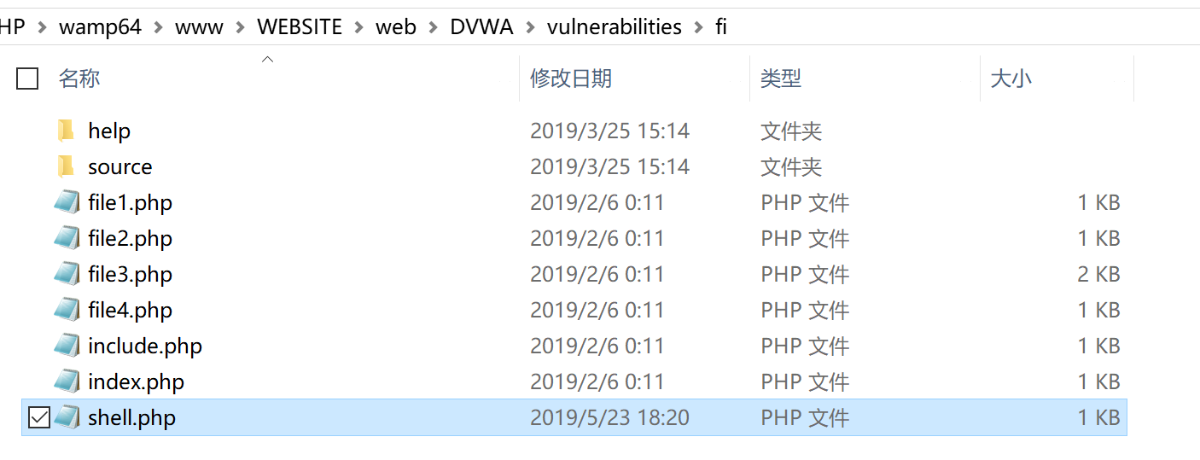
Task: Sort by the 大小 column header
Action: (1011, 79)
